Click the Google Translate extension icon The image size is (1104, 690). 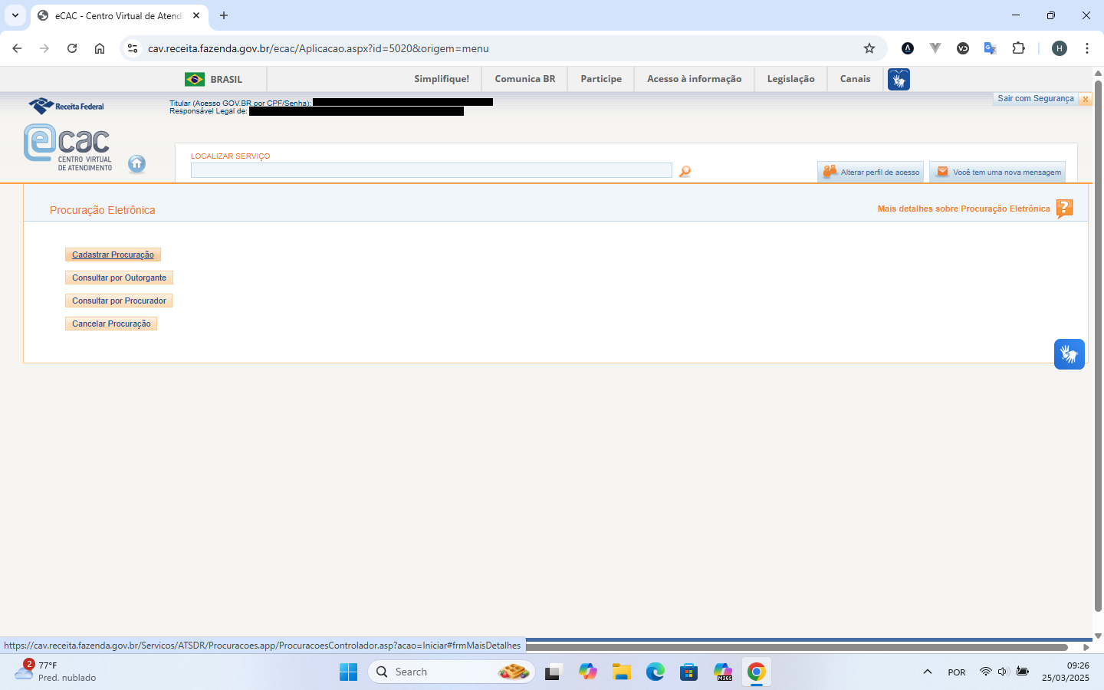[x=991, y=48]
